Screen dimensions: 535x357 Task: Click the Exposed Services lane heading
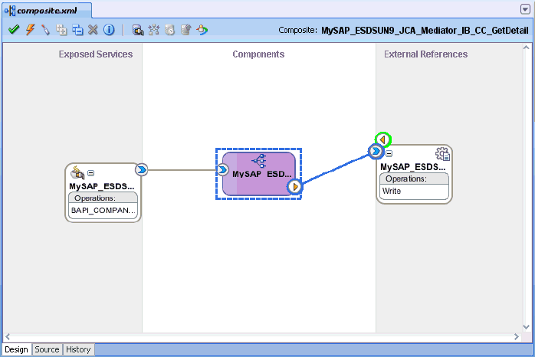tap(96, 54)
